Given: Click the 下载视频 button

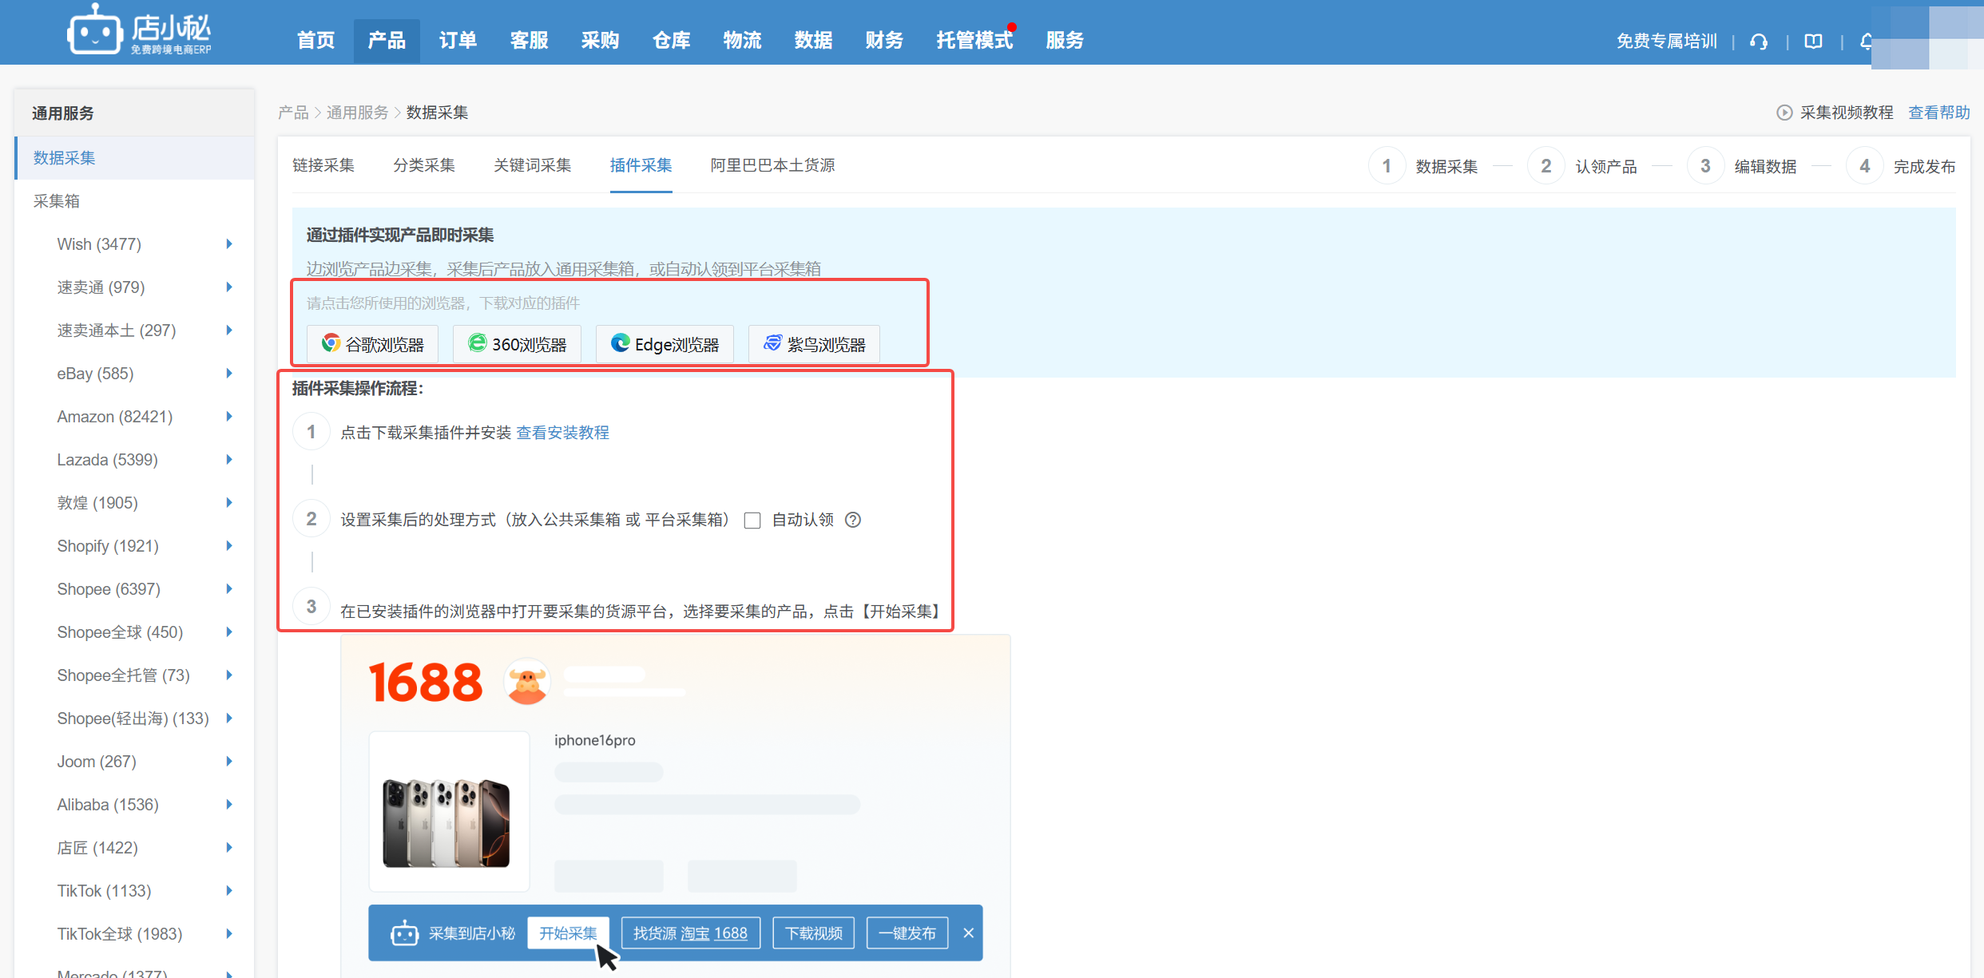Looking at the screenshot, I should tap(814, 933).
